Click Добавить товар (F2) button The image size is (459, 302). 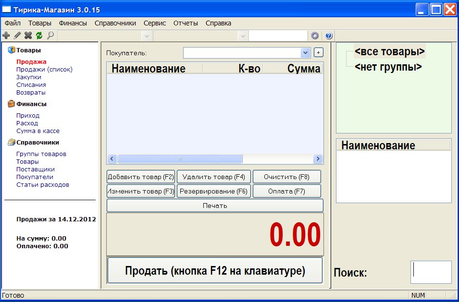tap(141, 177)
